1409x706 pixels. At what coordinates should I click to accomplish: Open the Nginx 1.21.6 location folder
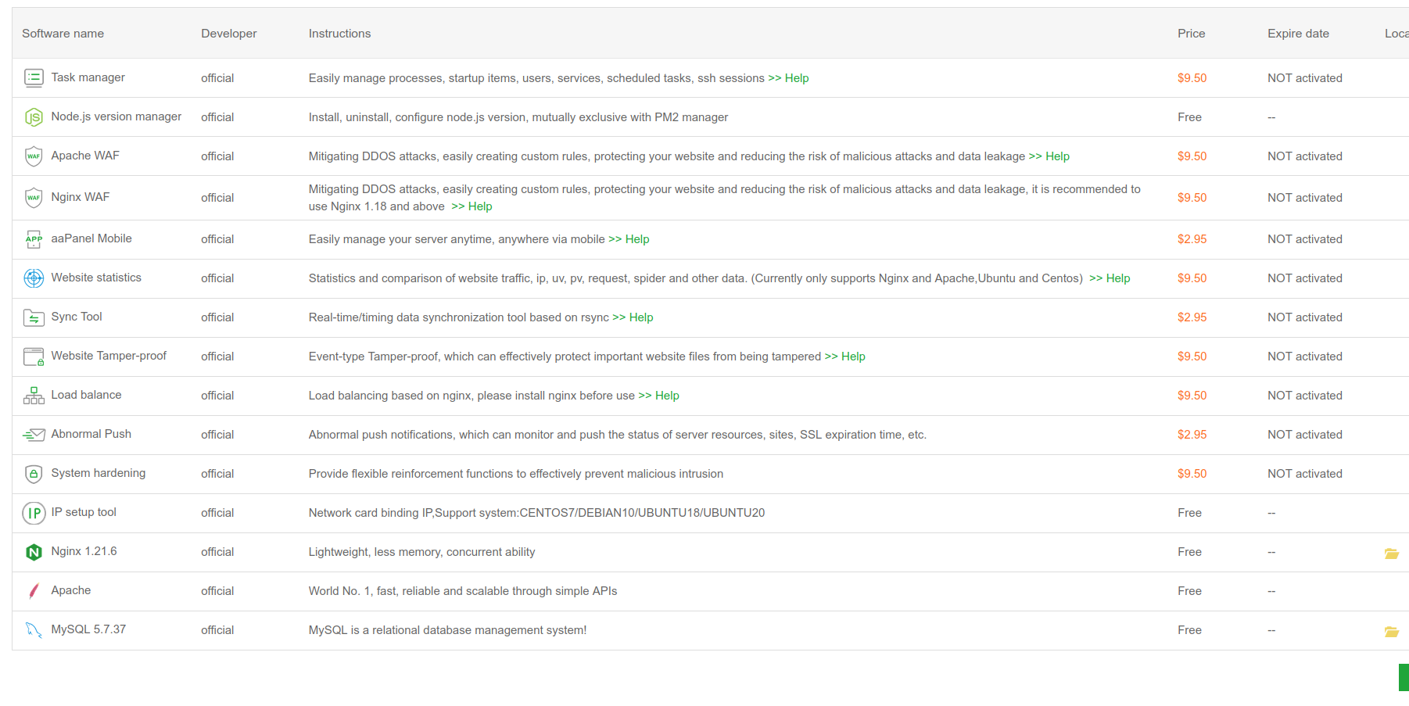point(1392,554)
